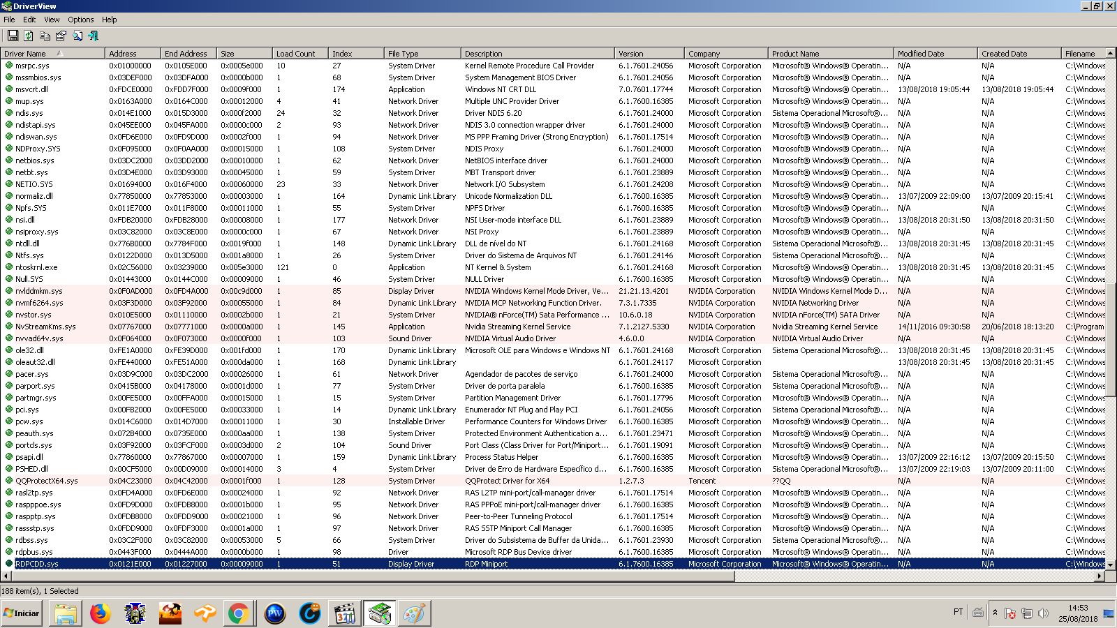Viewport: 1117px width, 628px height.
Task: Open the Help menu
Action: [x=110, y=20]
